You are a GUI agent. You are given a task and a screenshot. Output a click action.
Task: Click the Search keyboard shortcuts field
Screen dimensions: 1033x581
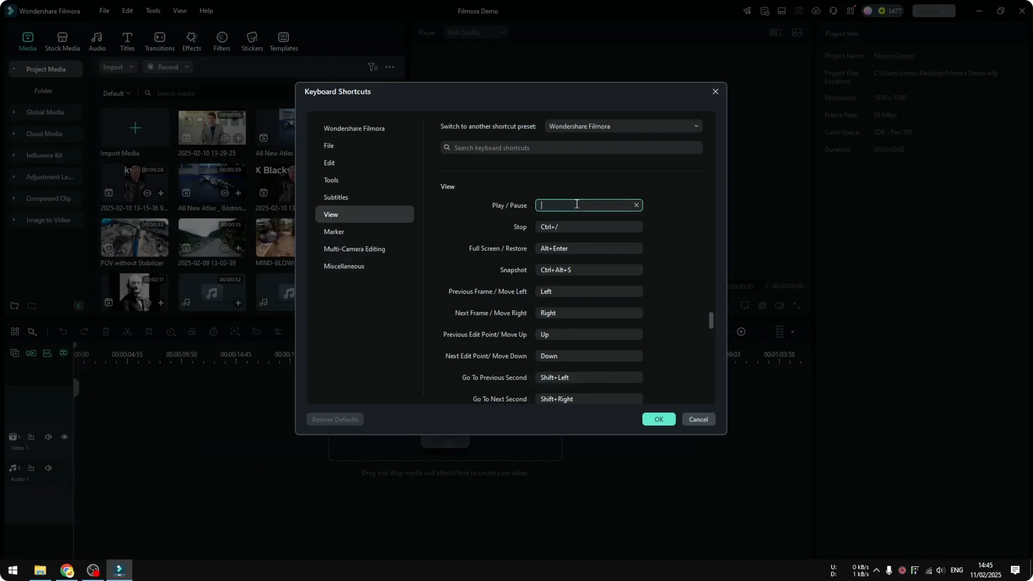[571, 147]
